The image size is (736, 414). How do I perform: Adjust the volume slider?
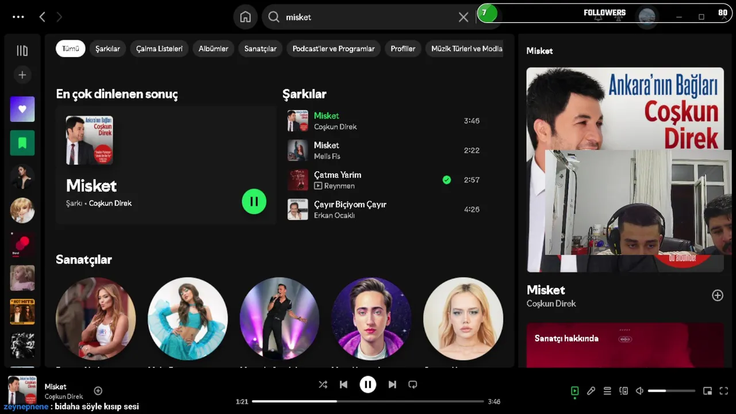(672, 391)
